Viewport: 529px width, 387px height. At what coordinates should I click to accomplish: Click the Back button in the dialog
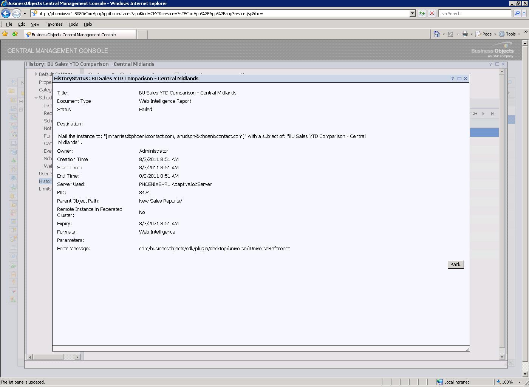(455, 264)
